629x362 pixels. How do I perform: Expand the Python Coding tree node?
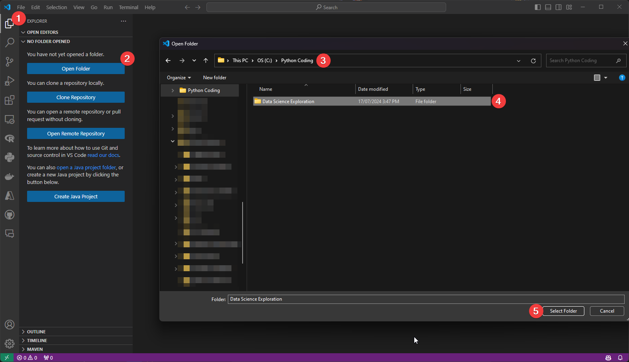coord(172,90)
